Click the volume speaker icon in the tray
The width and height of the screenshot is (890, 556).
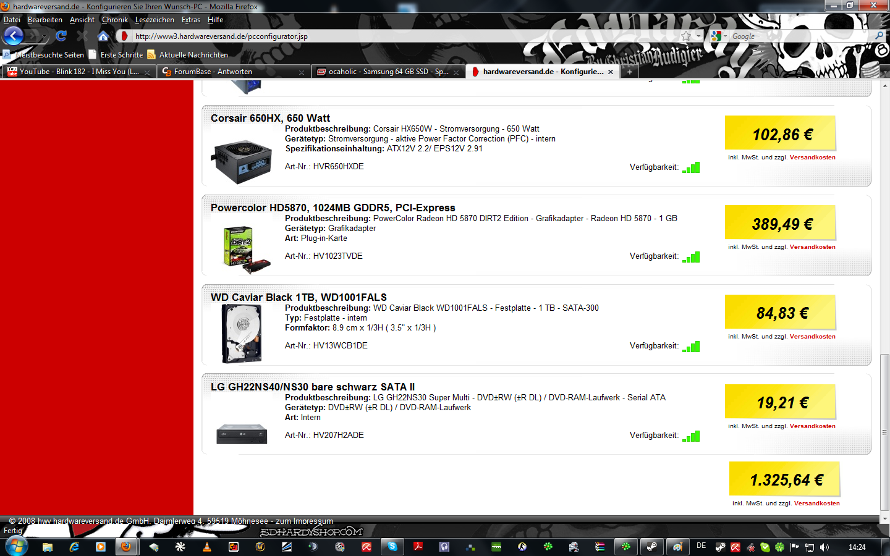click(x=824, y=547)
